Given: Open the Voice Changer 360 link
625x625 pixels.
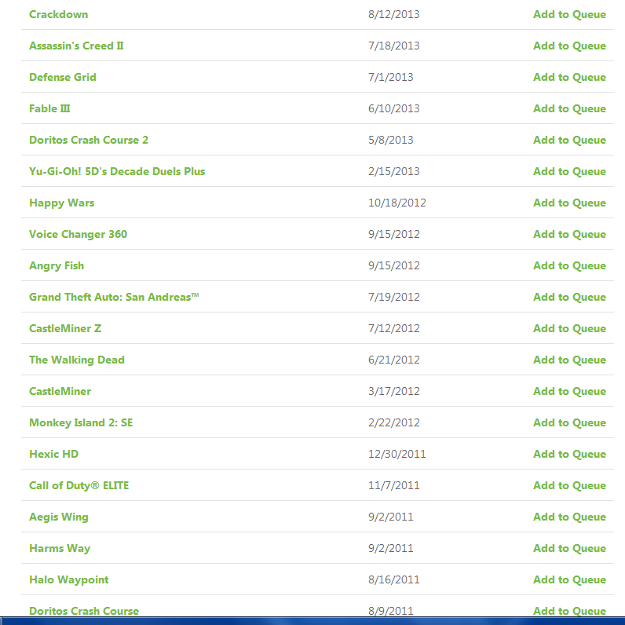Looking at the screenshot, I should pos(79,234).
